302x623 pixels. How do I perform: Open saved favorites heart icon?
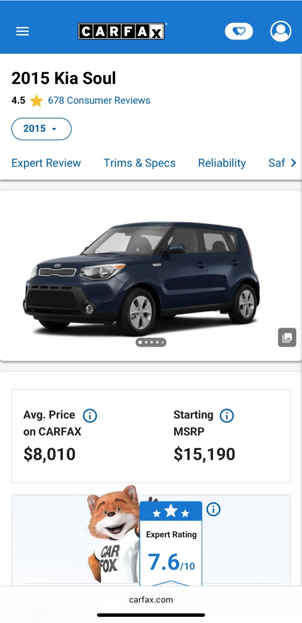[x=239, y=32]
